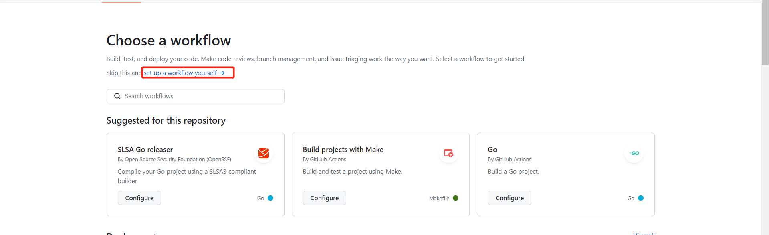Click the SLSA Go releaser logo icon
769x235 pixels.
click(264, 153)
